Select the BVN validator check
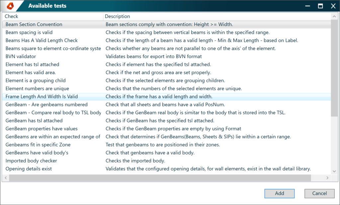This screenshot has width=340, height=205. click(167, 56)
